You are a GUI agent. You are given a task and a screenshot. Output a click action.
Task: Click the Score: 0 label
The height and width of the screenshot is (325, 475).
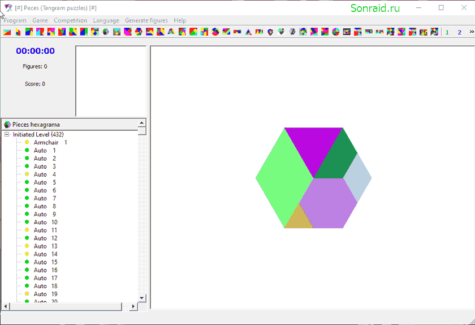[35, 84]
